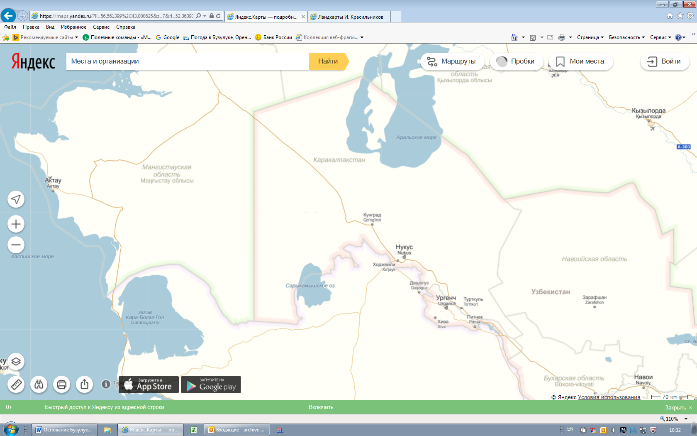Open the Panoramas binoculars button
Screen dimensions: 697x436
[x=39, y=385]
